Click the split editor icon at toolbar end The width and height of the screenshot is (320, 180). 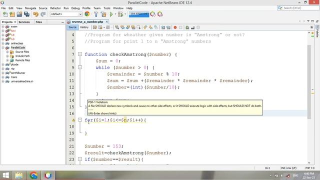pyautogui.click(x=311, y=27)
